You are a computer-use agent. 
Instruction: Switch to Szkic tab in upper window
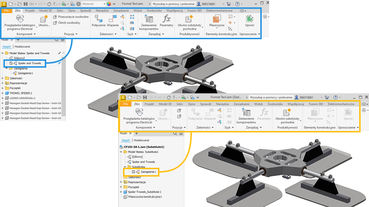click(x=60, y=11)
